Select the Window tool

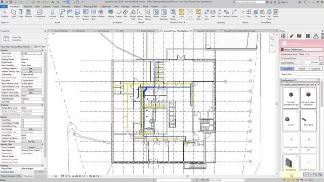28,14
